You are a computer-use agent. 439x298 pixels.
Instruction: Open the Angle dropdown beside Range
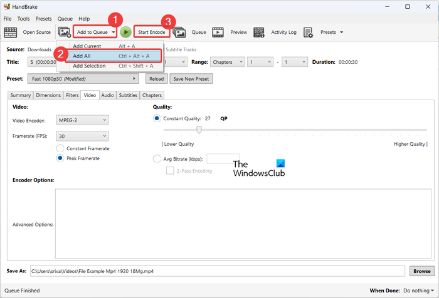(x=175, y=62)
